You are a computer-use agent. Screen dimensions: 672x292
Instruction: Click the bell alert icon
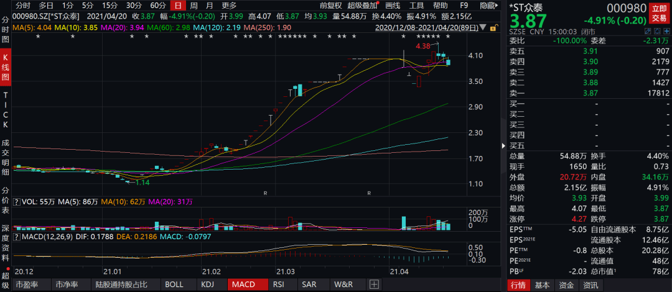point(658,32)
